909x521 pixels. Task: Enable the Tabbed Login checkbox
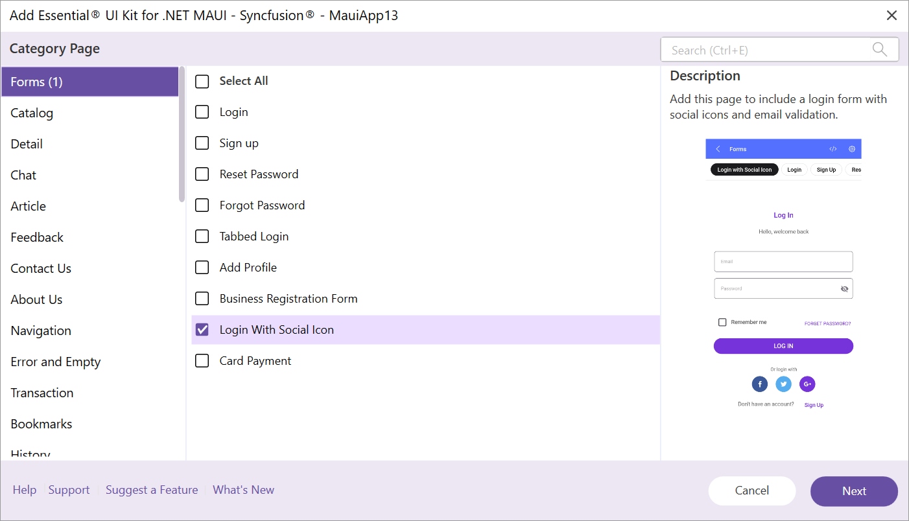tap(202, 237)
